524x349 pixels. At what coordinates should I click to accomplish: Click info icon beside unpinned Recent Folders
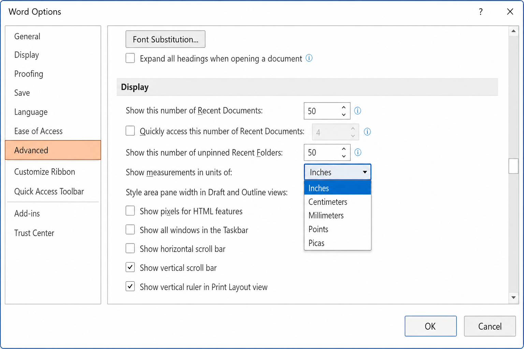point(358,152)
